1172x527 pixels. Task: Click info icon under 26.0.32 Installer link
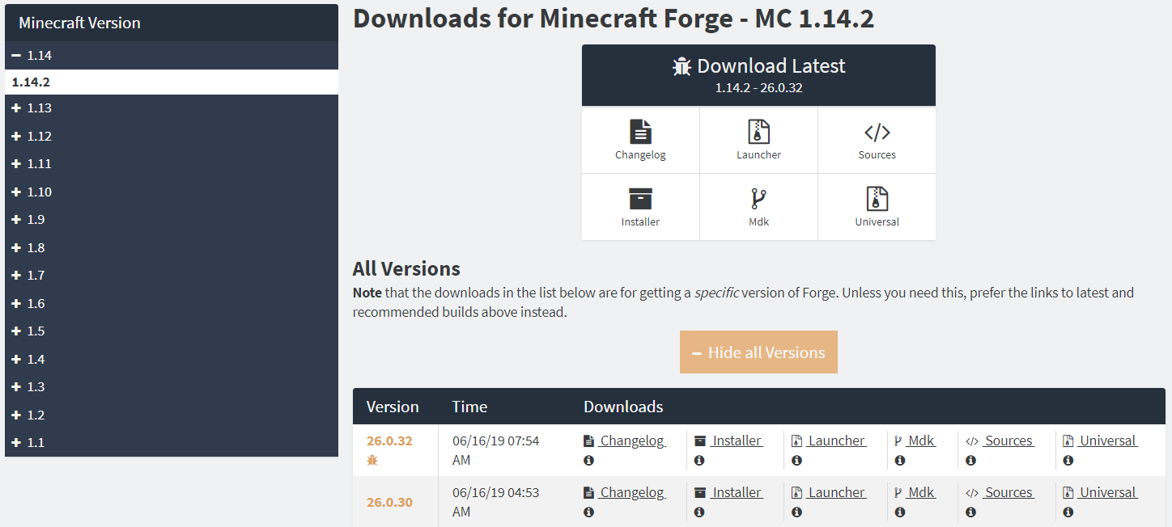click(699, 461)
